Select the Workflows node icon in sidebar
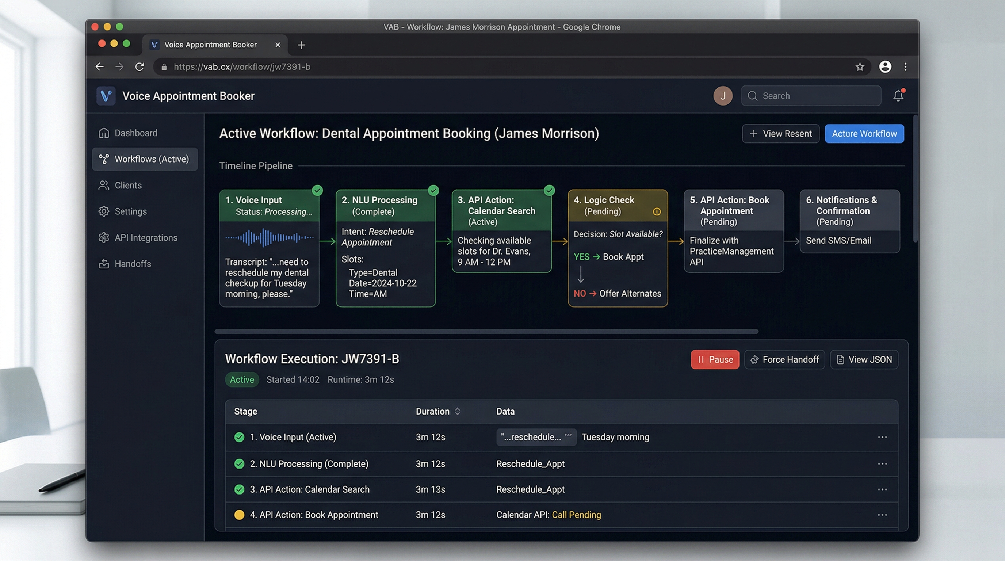1005x561 pixels. coord(104,159)
